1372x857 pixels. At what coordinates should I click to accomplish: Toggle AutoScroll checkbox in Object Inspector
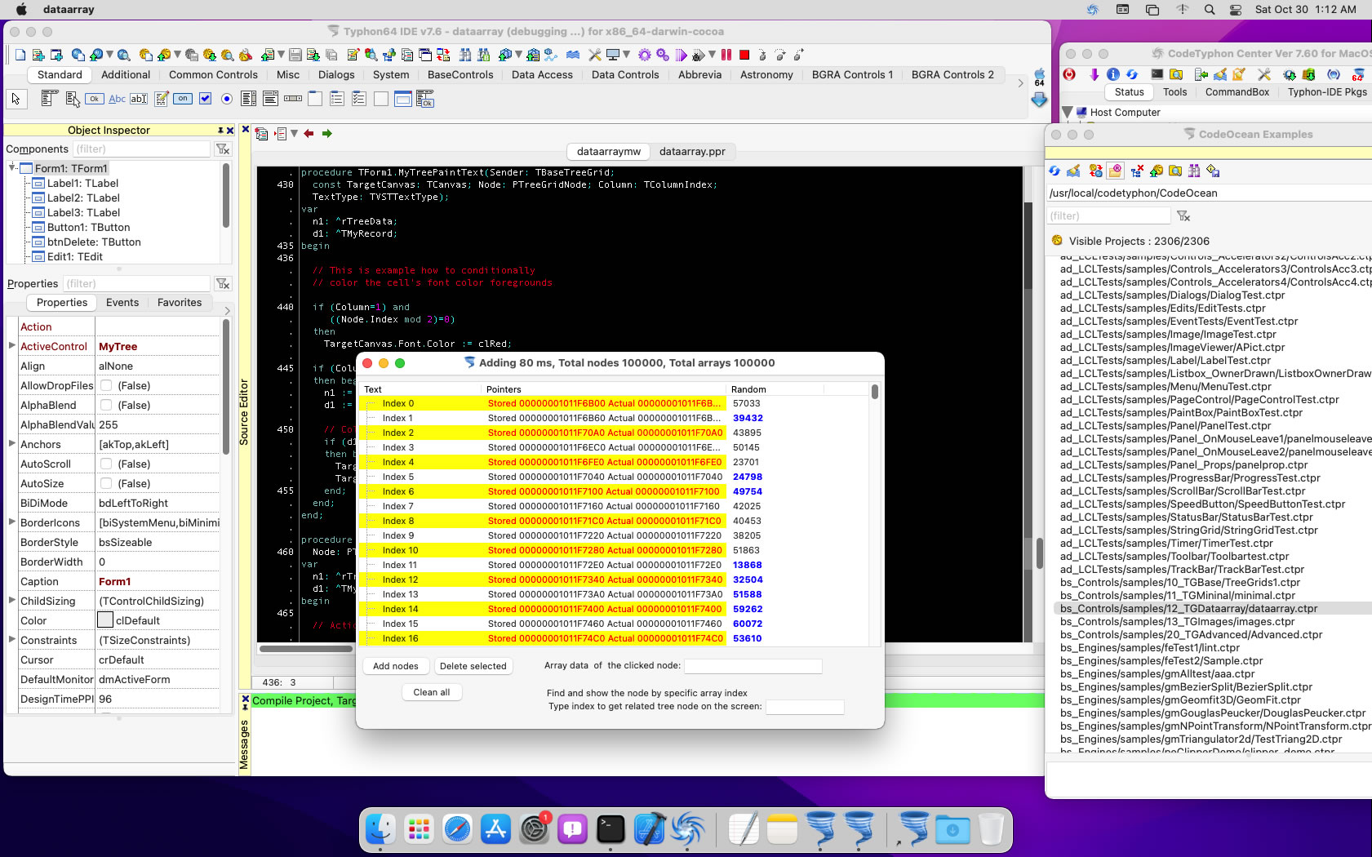[106, 464]
